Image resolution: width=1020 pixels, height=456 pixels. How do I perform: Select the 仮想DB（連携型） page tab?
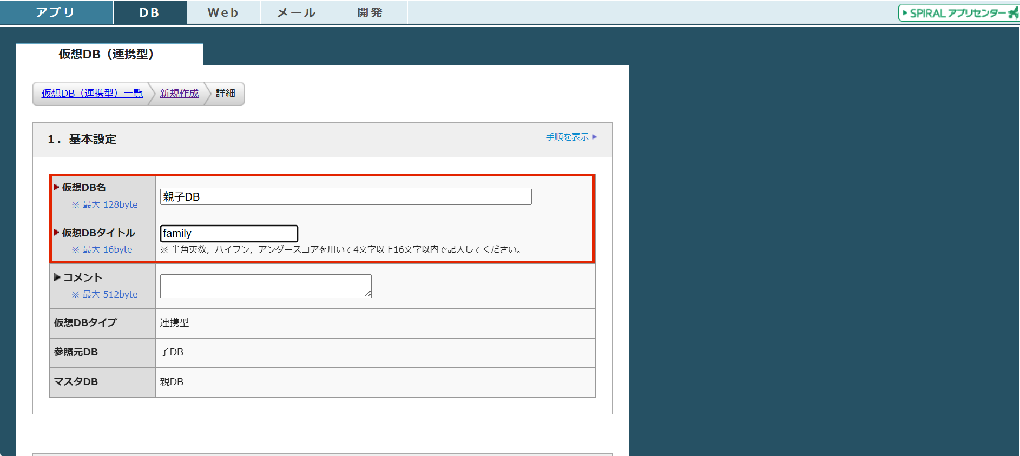pyautogui.click(x=109, y=54)
